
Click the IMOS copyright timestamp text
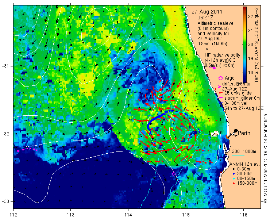coord(265,158)
